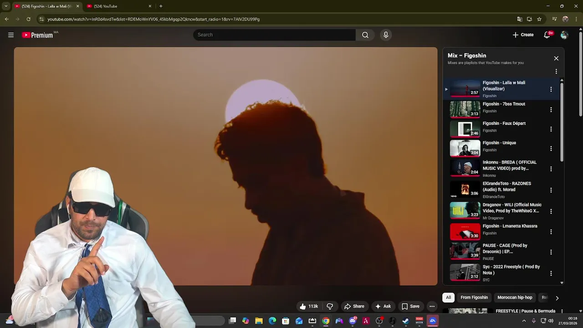
Task: Open options for Figoshin - Lmanetta Khassra
Action: [x=551, y=232]
